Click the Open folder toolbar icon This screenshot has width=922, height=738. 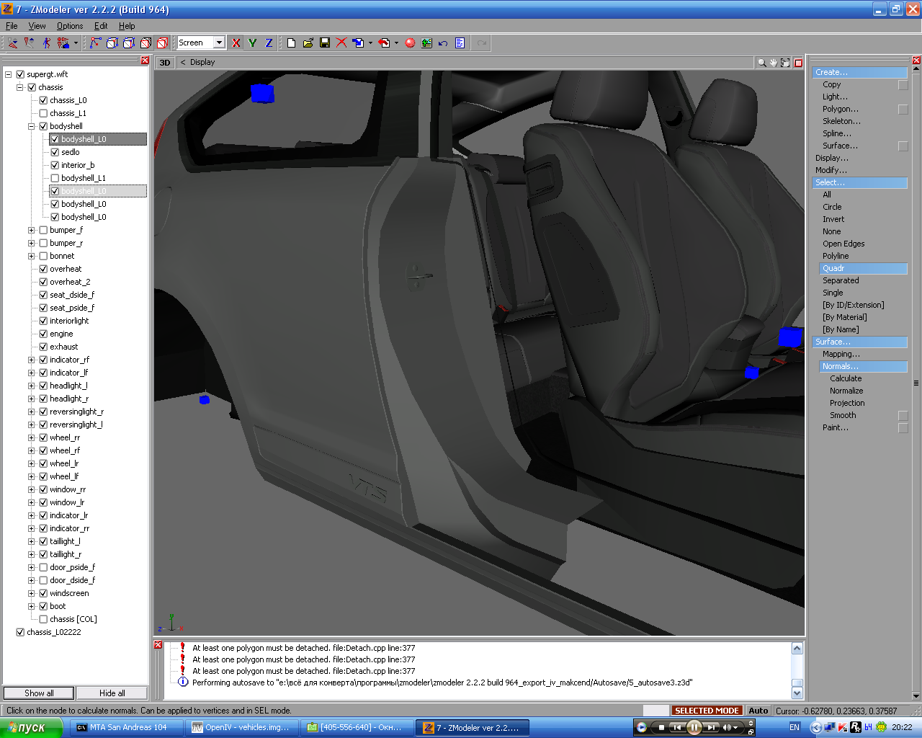coord(308,43)
